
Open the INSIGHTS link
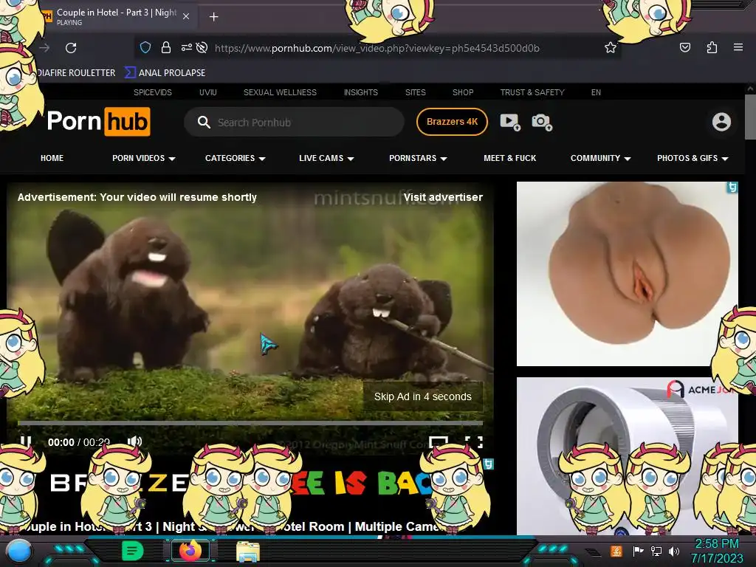(360, 92)
